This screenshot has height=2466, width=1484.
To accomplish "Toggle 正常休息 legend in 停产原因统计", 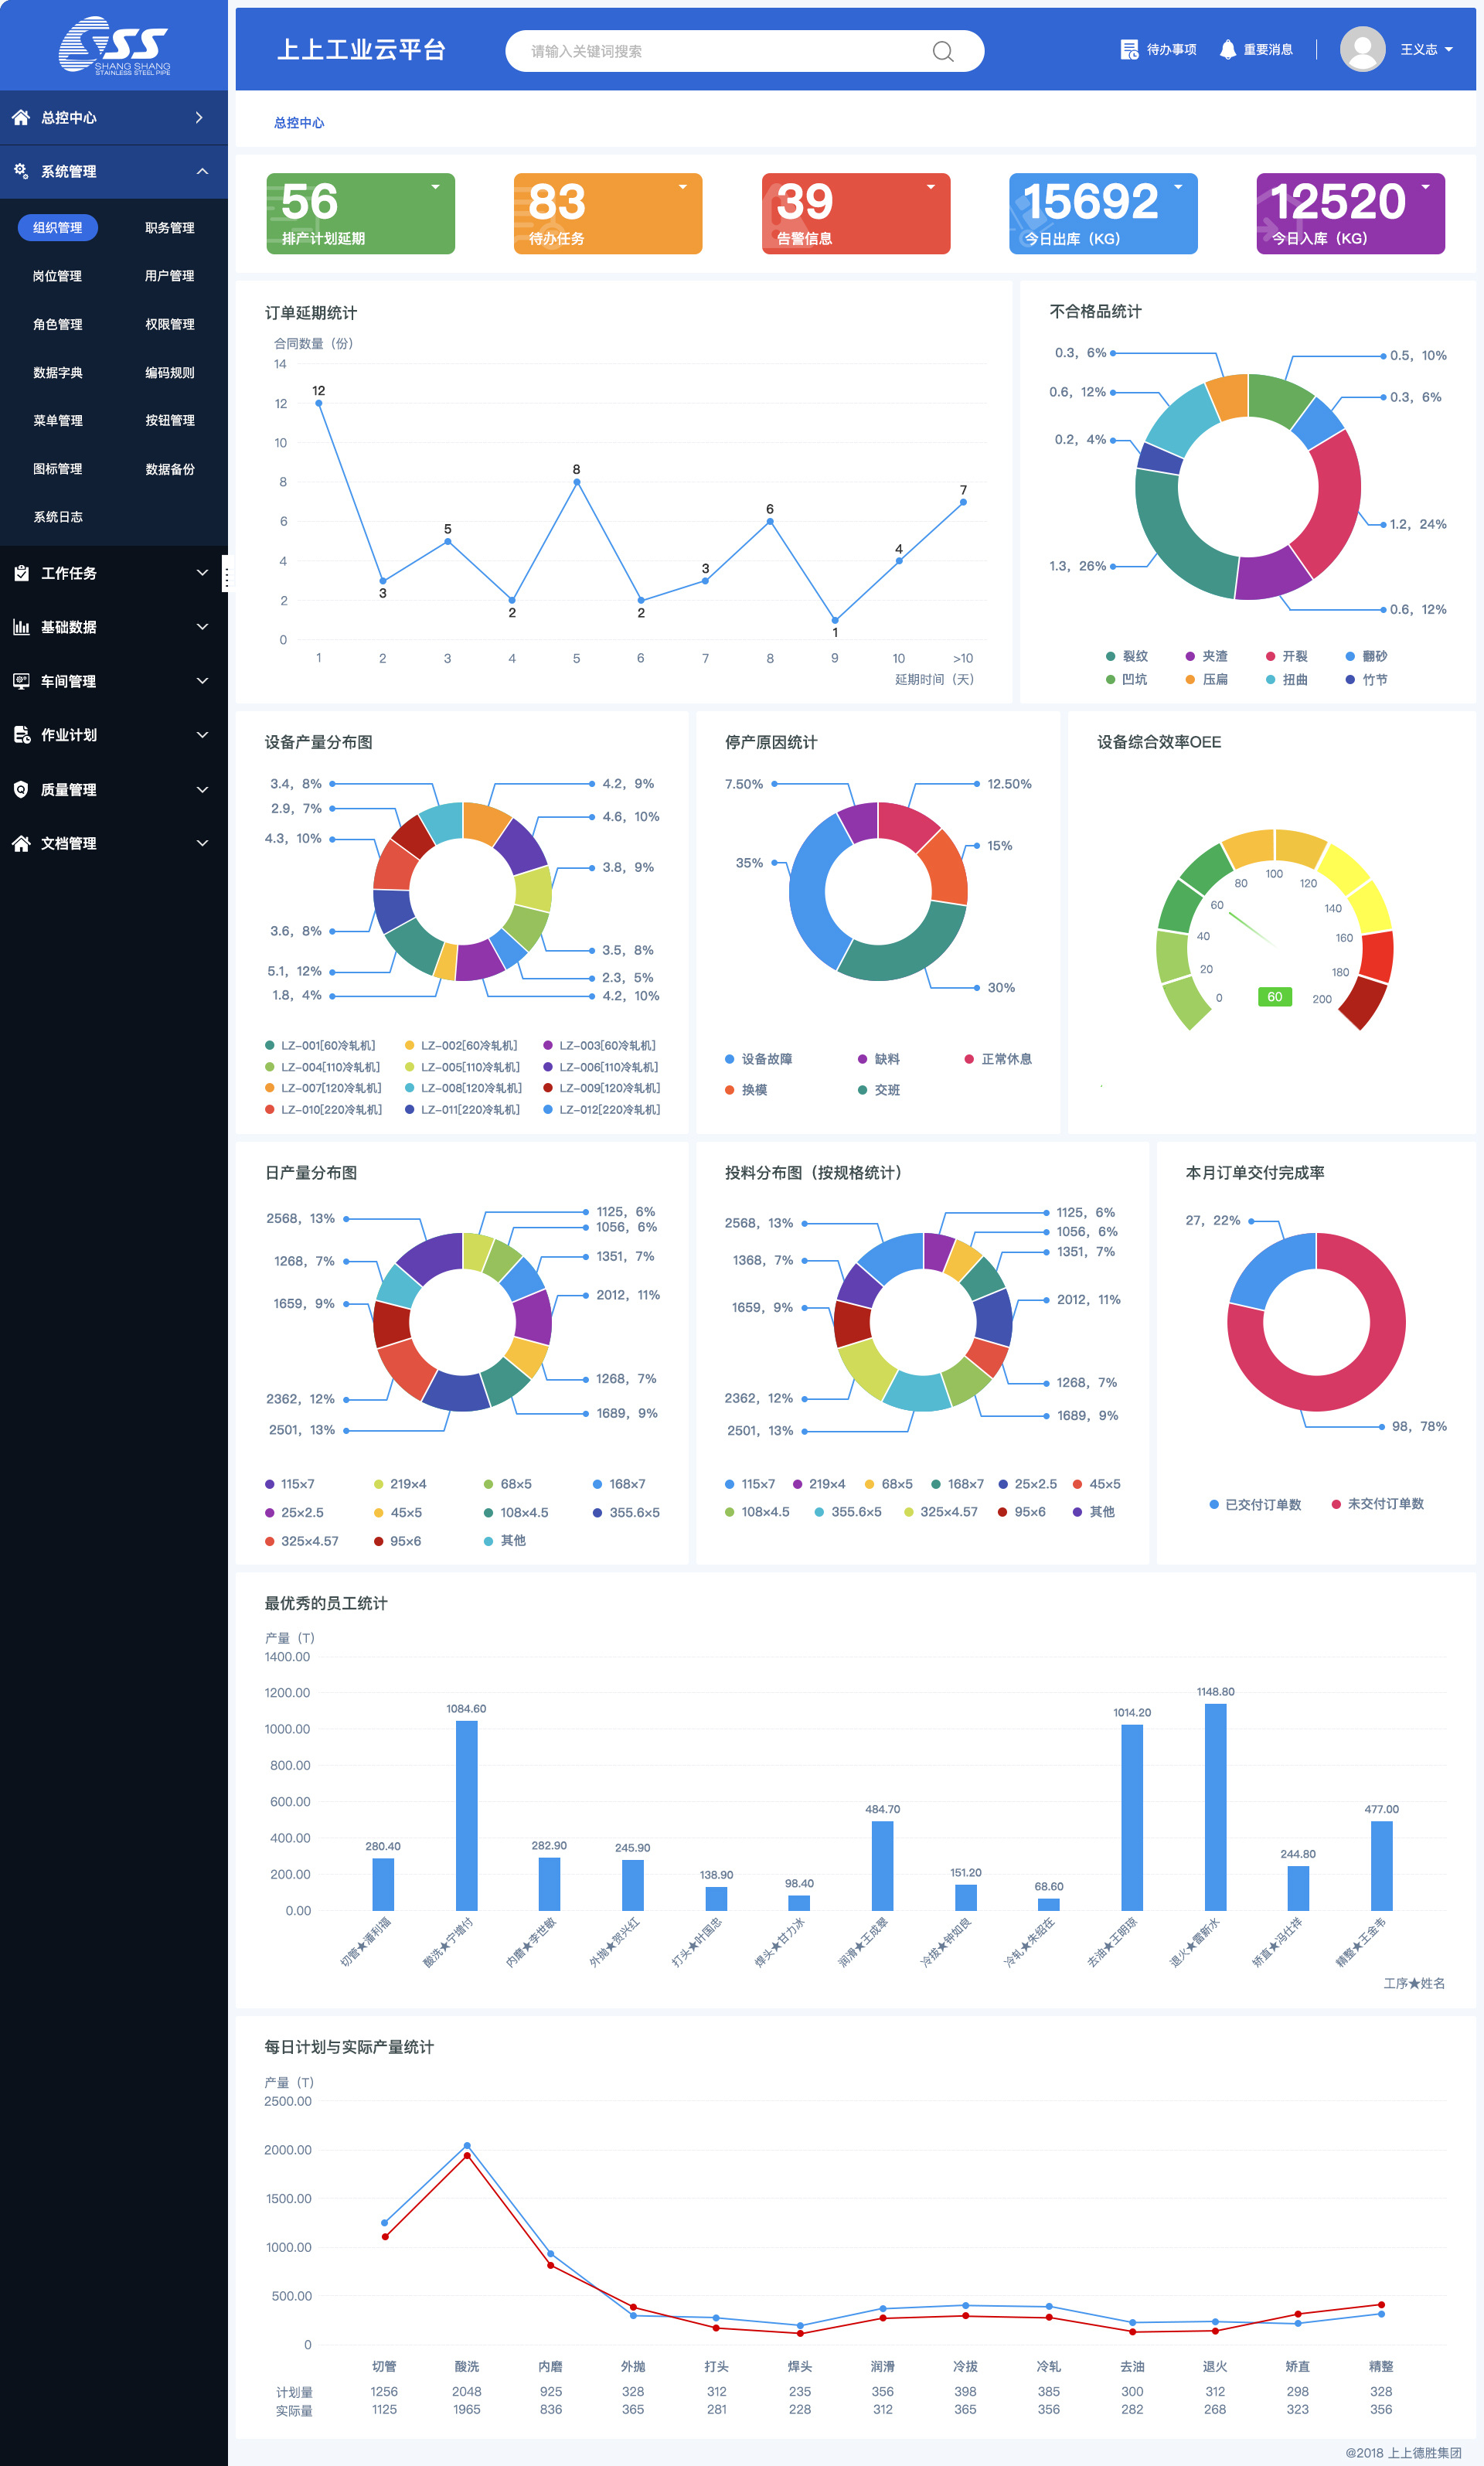I will 998,1059.
